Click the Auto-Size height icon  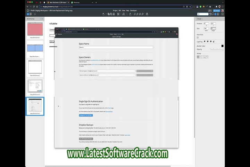(x=198, y=38)
